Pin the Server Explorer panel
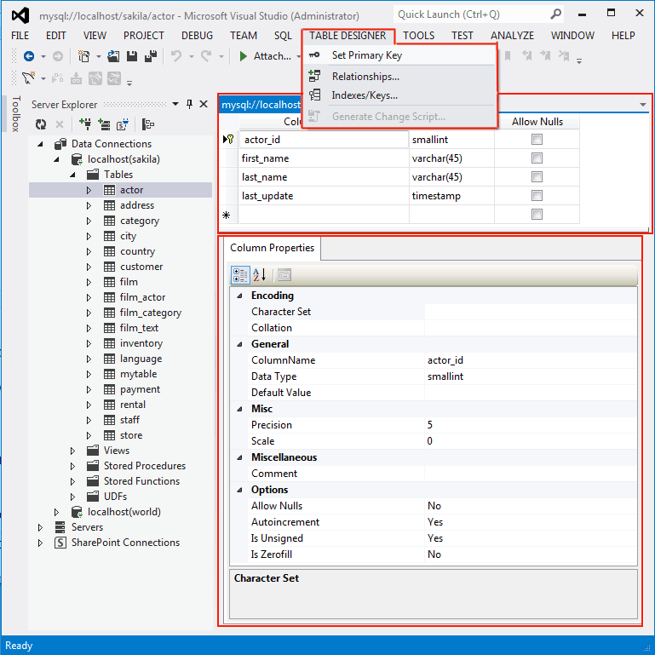Viewport: 655px width, 655px height. point(189,104)
